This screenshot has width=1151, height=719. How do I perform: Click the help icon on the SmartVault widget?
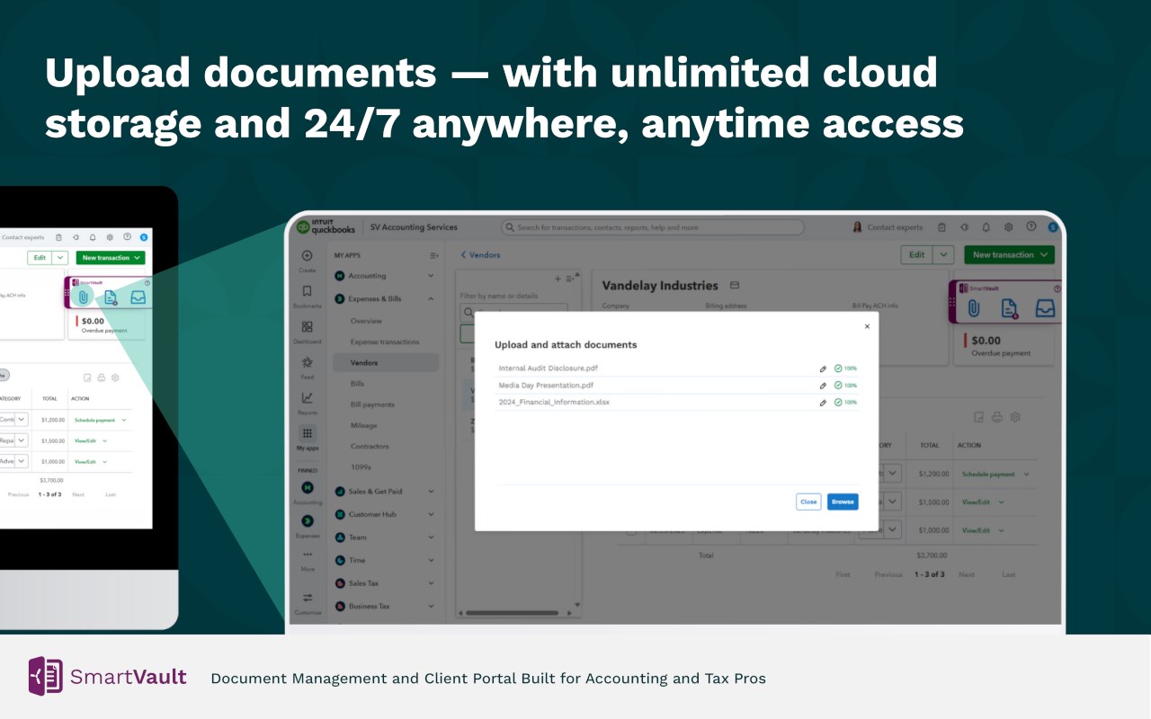click(1057, 288)
